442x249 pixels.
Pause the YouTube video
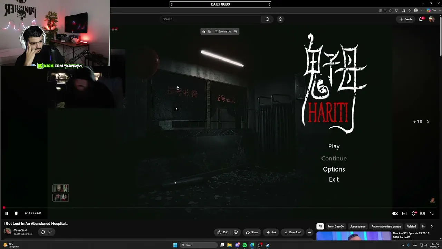(x=7, y=213)
